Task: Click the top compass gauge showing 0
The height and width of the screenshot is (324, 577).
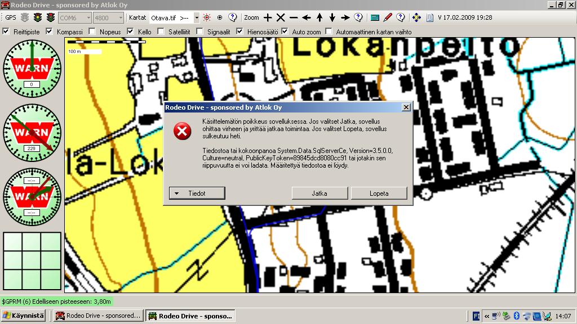Action: tap(32, 68)
